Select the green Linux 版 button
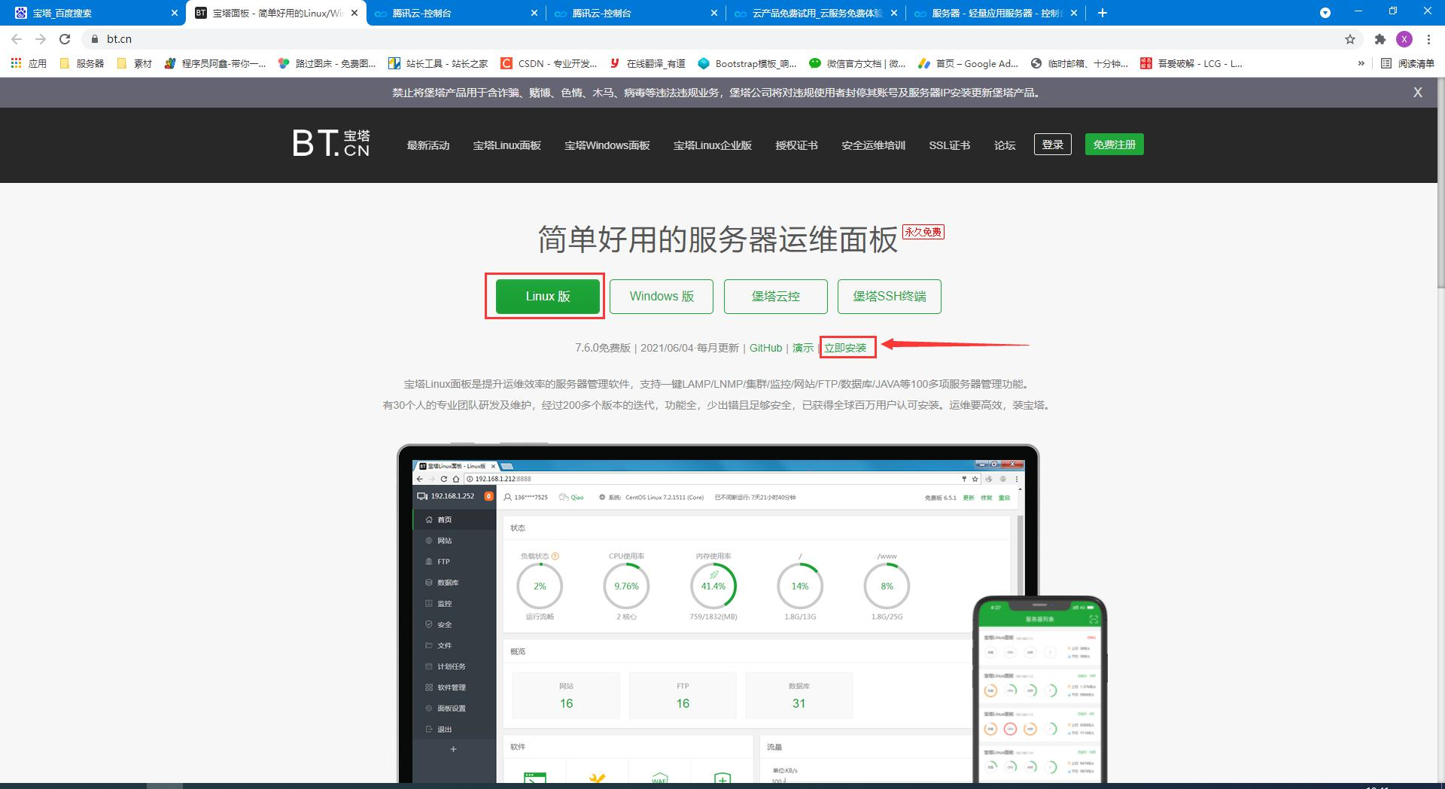The width and height of the screenshot is (1445, 789). pos(548,297)
